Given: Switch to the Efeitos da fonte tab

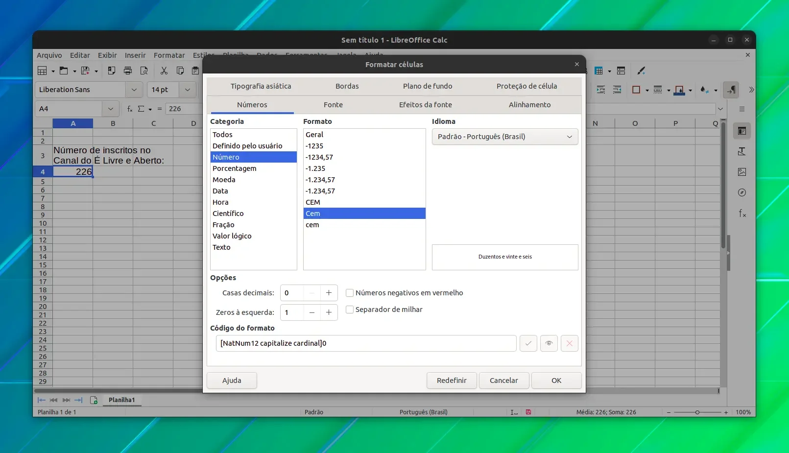Looking at the screenshot, I should [425, 105].
